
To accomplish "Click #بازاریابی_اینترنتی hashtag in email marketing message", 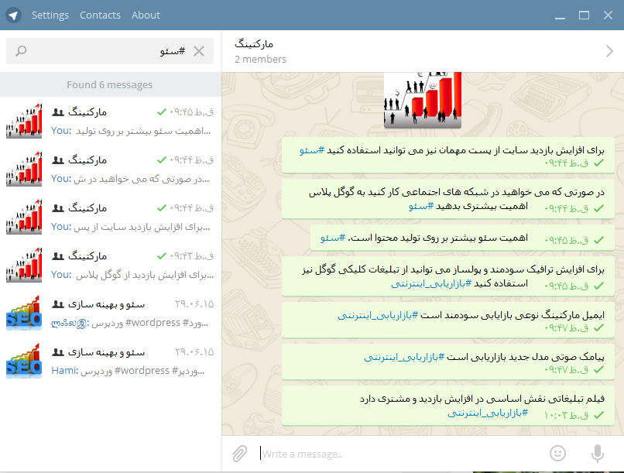I will pyautogui.click(x=377, y=315).
